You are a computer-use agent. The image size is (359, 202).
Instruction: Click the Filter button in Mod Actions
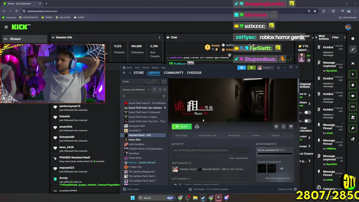click(x=335, y=37)
